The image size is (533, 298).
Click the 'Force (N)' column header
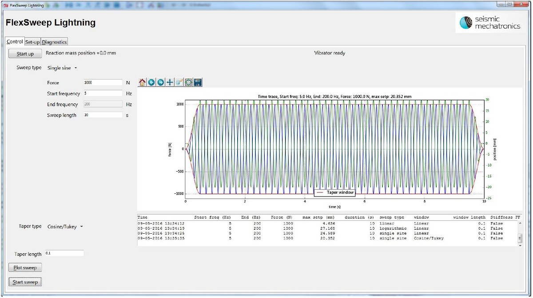(x=282, y=218)
